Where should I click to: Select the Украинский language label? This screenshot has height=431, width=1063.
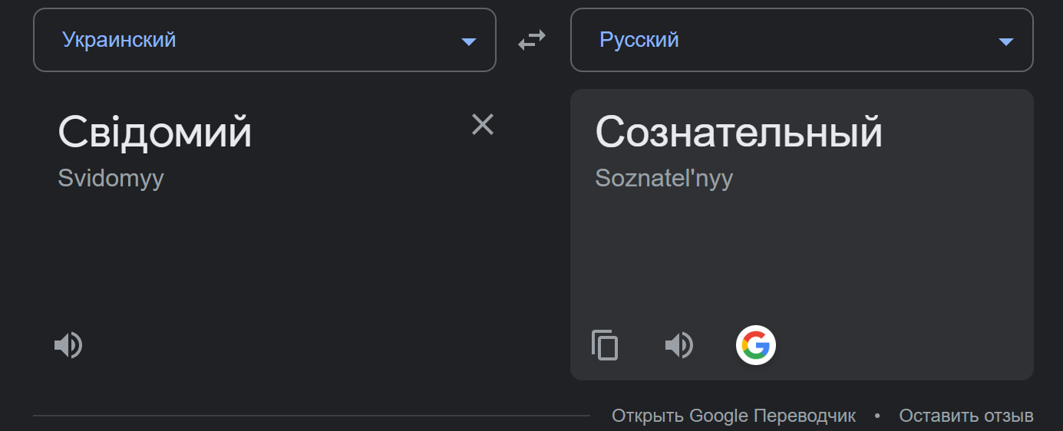(x=119, y=39)
